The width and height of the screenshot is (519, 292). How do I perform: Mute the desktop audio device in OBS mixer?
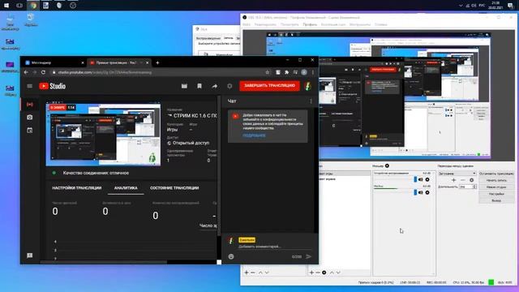pos(420,179)
